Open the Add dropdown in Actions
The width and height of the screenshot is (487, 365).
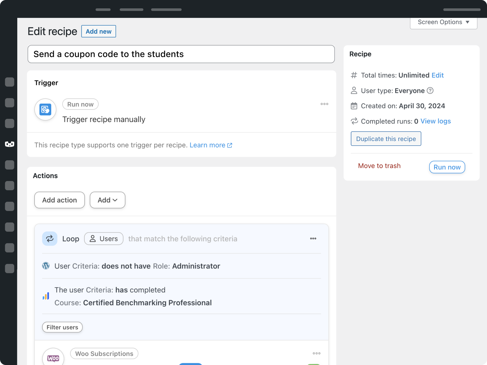coord(107,200)
